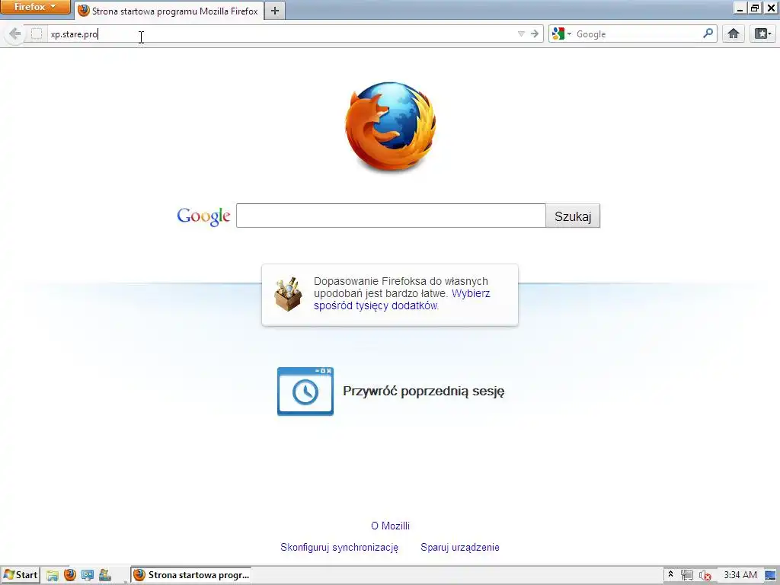Image resolution: width=780 pixels, height=585 pixels.
Task: Open the Windows Start button
Action: pos(20,575)
